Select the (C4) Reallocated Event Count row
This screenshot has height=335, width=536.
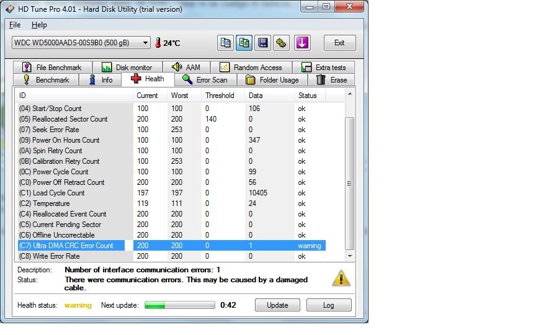pos(171,214)
